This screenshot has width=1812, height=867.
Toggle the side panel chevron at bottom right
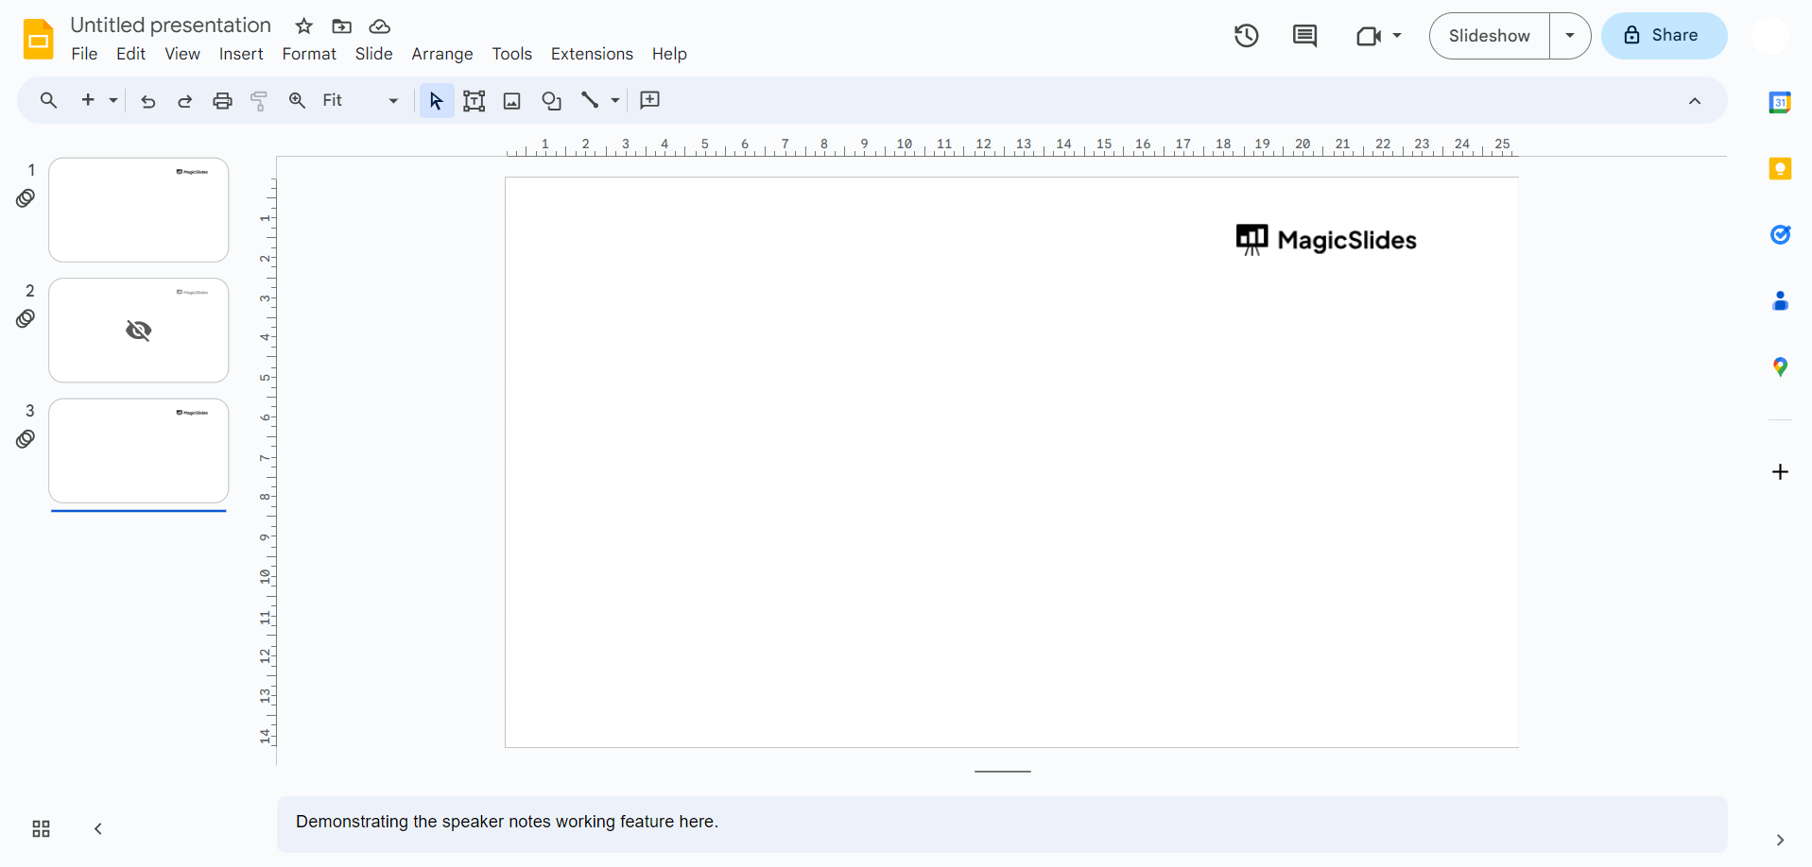click(1780, 840)
